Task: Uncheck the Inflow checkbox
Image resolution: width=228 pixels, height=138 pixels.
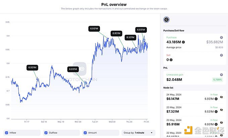Action: coord(7,133)
